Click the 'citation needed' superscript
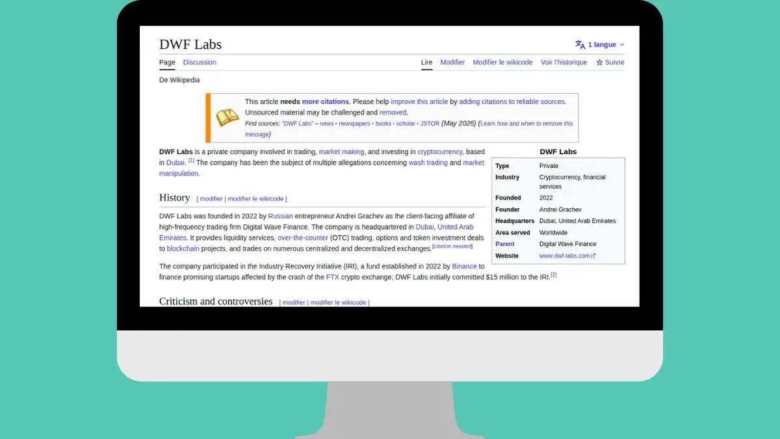Image resolution: width=780 pixels, height=439 pixels. point(452,246)
